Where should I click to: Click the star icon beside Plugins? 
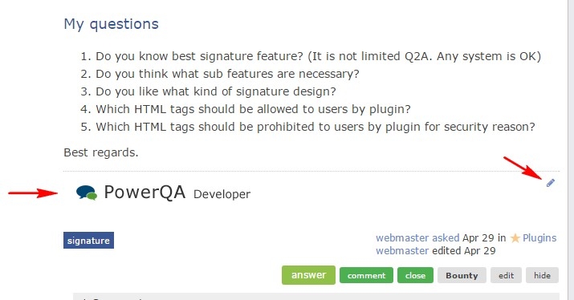515,238
